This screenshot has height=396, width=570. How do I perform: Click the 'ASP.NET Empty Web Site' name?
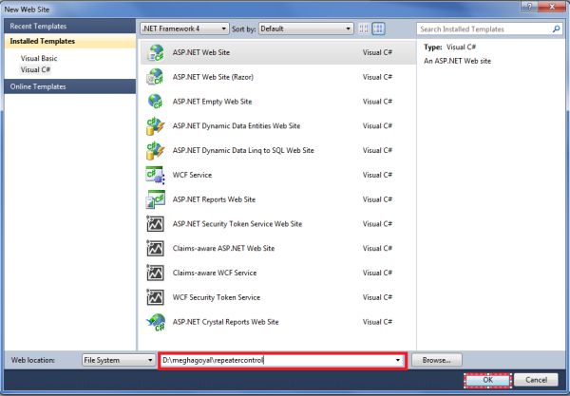pos(212,102)
